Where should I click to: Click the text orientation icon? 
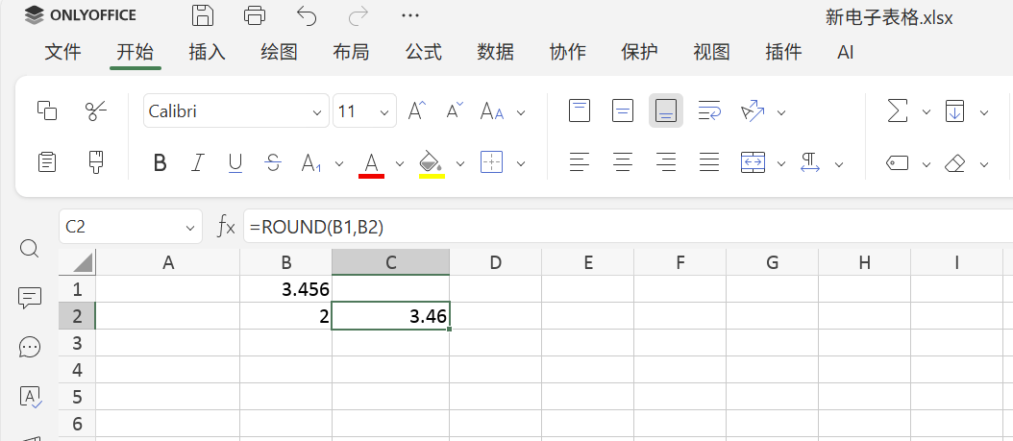[753, 111]
